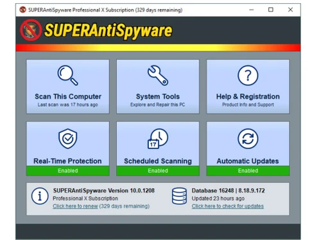Screen dimensions: 321x240
Task: Click the clock calendar scheduling icon
Action: pos(158,139)
